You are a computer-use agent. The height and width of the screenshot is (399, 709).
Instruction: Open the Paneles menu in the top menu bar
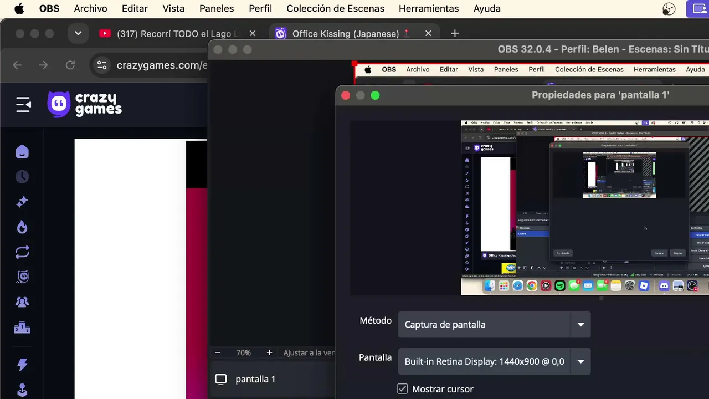[217, 9]
